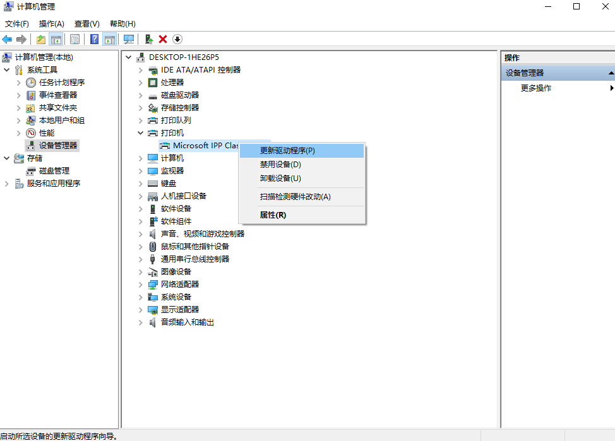Expand the 存储控制器 node
The width and height of the screenshot is (615, 441).
click(x=140, y=108)
